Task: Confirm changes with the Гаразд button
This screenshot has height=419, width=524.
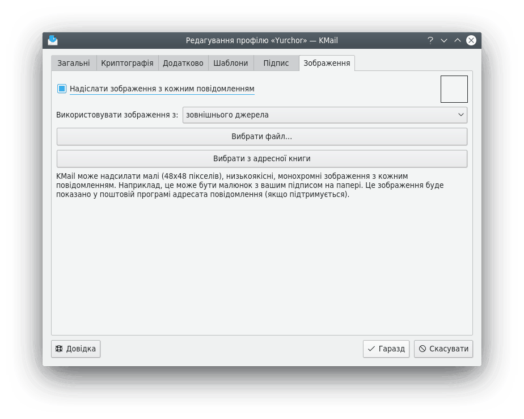Action: pyautogui.click(x=386, y=349)
